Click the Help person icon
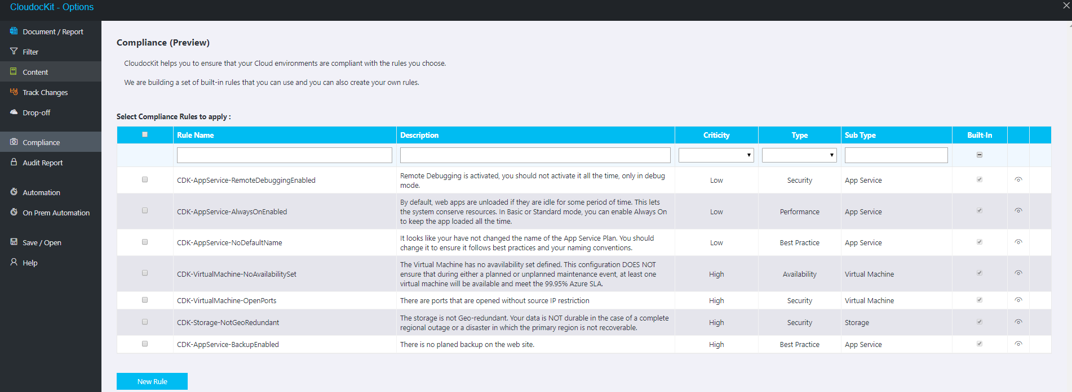This screenshot has width=1072, height=392. tap(14, 262)
